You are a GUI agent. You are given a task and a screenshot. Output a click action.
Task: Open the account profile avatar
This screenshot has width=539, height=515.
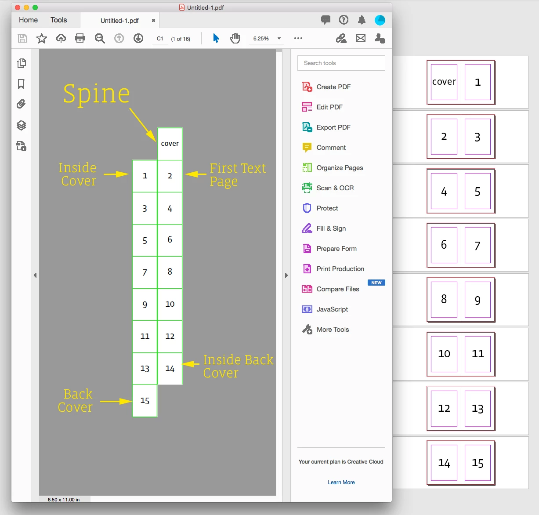380,20
